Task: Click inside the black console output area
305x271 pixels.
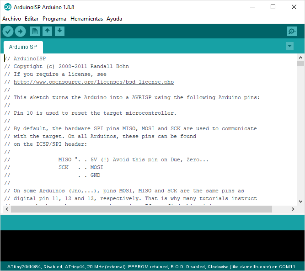Action: [153, 246]
